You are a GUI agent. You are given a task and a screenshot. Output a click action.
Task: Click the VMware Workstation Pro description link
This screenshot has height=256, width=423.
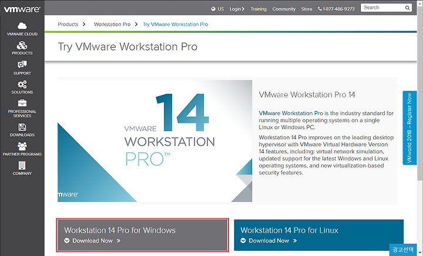pyautogui.click(x=291, y=113)
